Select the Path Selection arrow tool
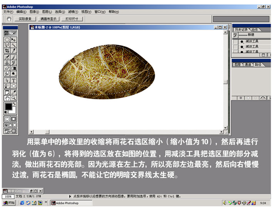Screen dimensions: 273x211 point(7,80)
